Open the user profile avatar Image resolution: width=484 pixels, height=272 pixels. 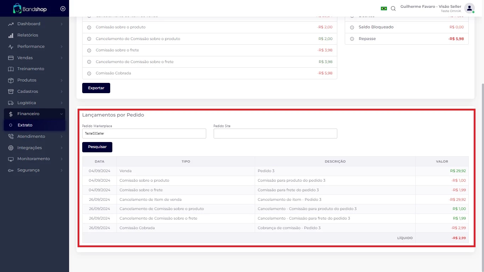click(469, 8)
